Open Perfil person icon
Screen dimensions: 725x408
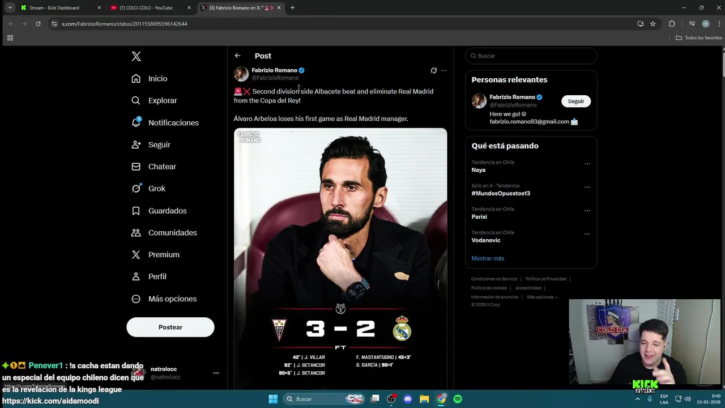tap(136, 277)
